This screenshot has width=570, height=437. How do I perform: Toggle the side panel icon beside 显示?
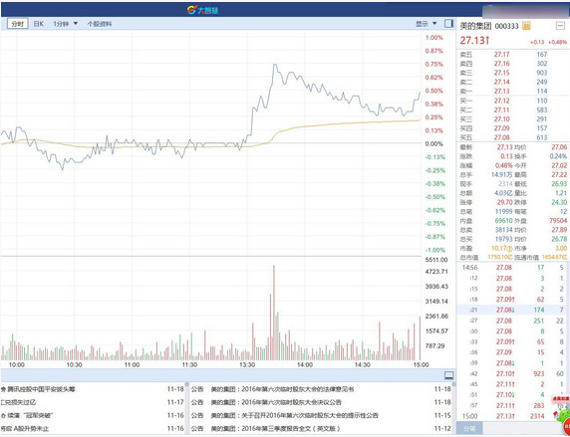pyautogui.click(x=449, y=24)
